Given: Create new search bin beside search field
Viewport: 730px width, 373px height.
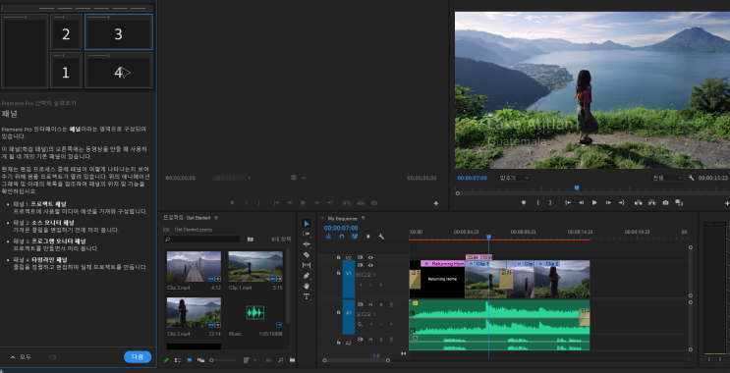Looking at the screenshot, I should click(251, 240).
